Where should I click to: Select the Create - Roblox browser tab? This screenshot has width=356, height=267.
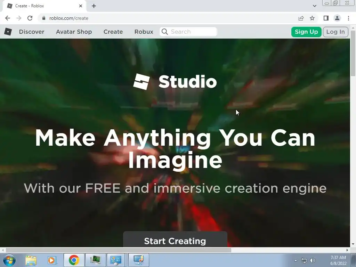(44, 6)
